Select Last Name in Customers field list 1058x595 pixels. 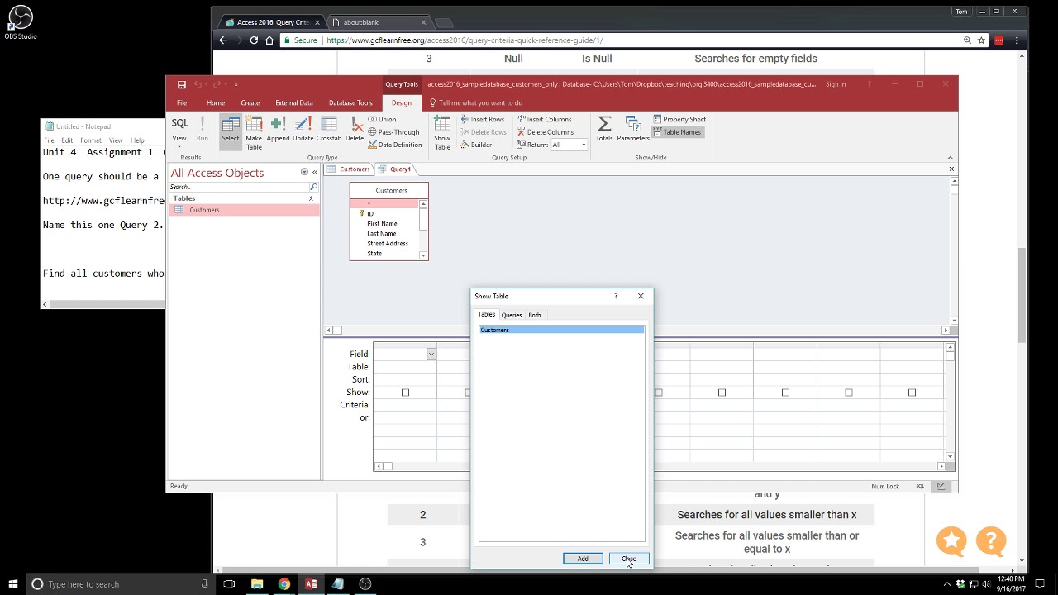coord(382,234)
